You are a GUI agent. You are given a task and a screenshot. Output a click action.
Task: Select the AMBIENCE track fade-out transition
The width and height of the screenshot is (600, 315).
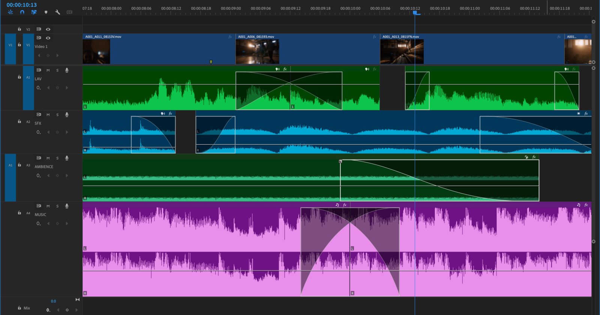[x=439, y=180]
